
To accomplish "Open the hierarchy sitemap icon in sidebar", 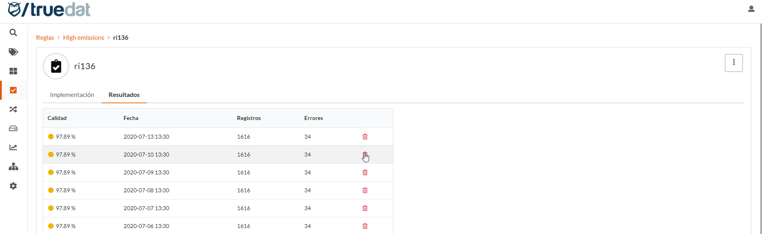I will click(x=13, y=166).
